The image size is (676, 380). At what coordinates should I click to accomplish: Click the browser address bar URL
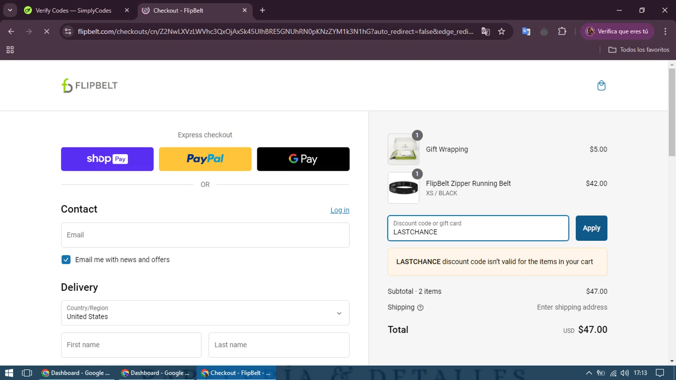pyautogui.click(x=275, y=32)
